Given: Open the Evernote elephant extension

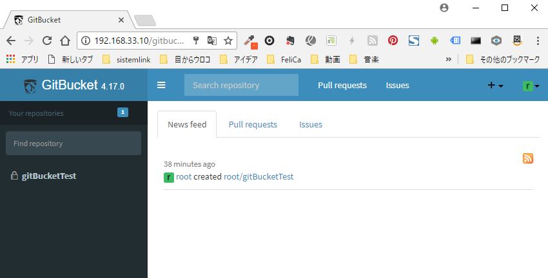Looking at the screenshot, I should (x=290, y=41).
